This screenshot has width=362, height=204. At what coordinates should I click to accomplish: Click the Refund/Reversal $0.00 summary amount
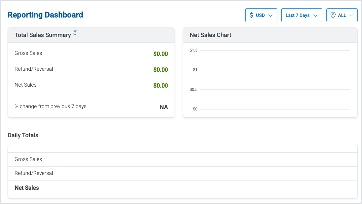(160, 70)
